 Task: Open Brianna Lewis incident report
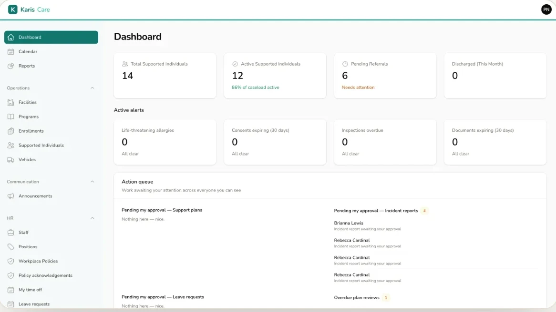(436, 226)
